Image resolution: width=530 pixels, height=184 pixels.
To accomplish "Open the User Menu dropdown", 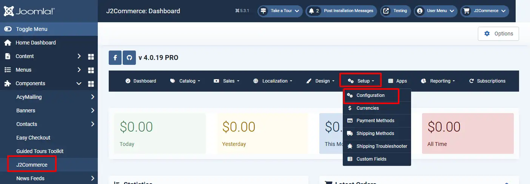I will point(436,11).
